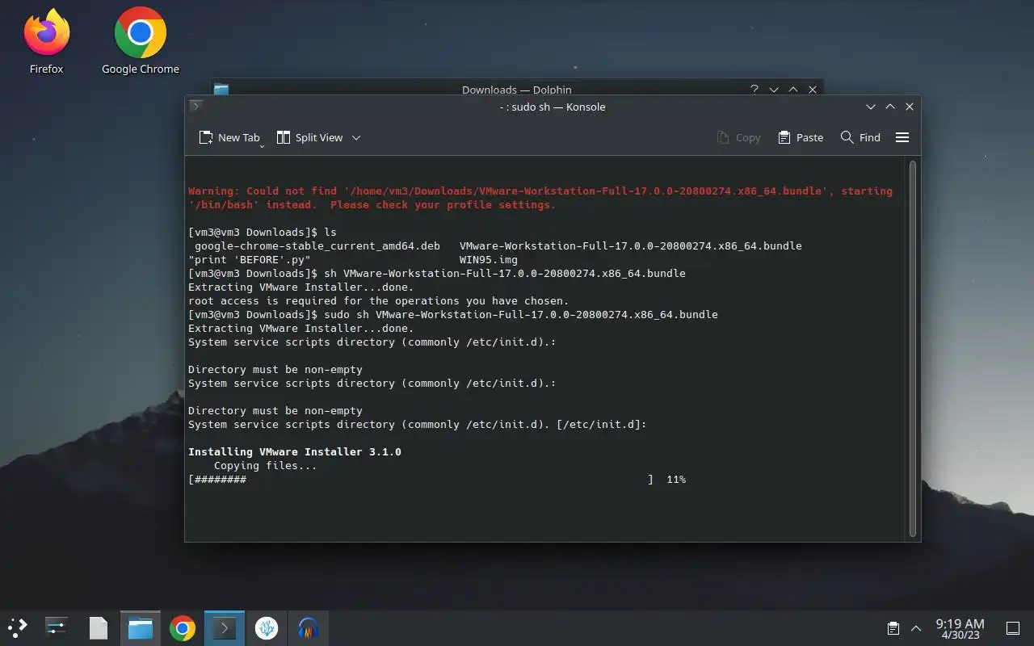Open Find search in Konsole
Image resolution: width=1034 pixels, height=646 pixels.
pyautogui.click(x=860, y=137)
